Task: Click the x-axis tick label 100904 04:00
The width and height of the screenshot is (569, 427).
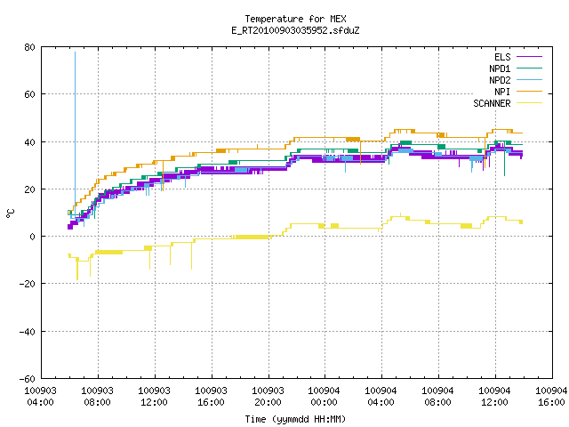Action: tap(381, 397)
